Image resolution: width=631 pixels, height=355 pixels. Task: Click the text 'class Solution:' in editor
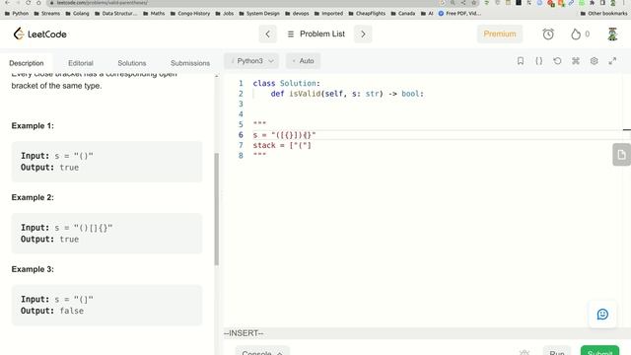coord(287,83)
